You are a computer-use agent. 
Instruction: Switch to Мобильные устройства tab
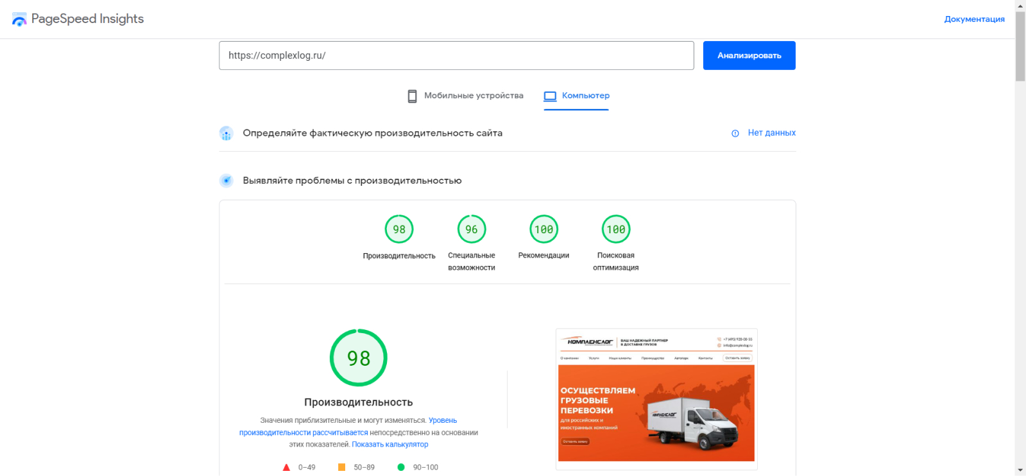pos(466,96)
